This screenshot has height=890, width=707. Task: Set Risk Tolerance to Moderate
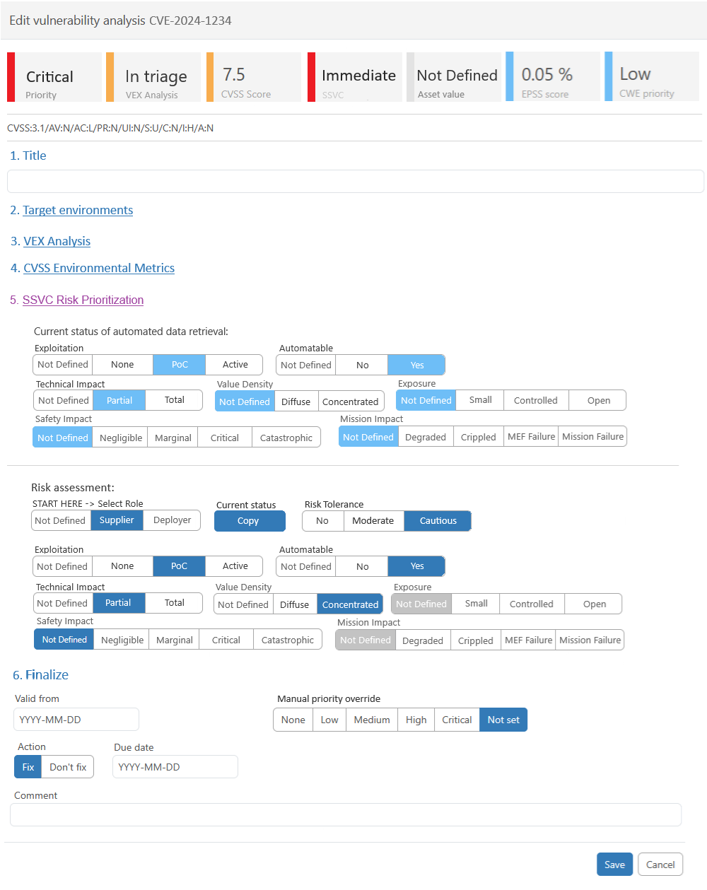click(373, 521)
